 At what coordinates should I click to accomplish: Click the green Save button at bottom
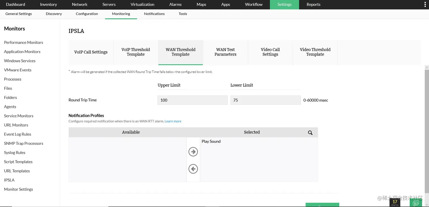coord(322,205)
